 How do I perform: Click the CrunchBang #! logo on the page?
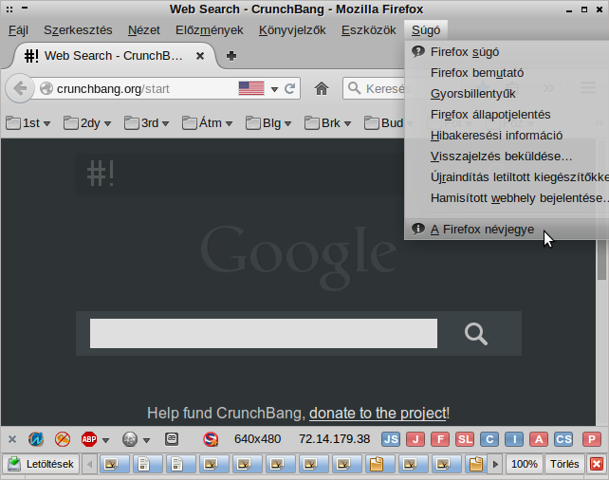[x=101, y=174]
